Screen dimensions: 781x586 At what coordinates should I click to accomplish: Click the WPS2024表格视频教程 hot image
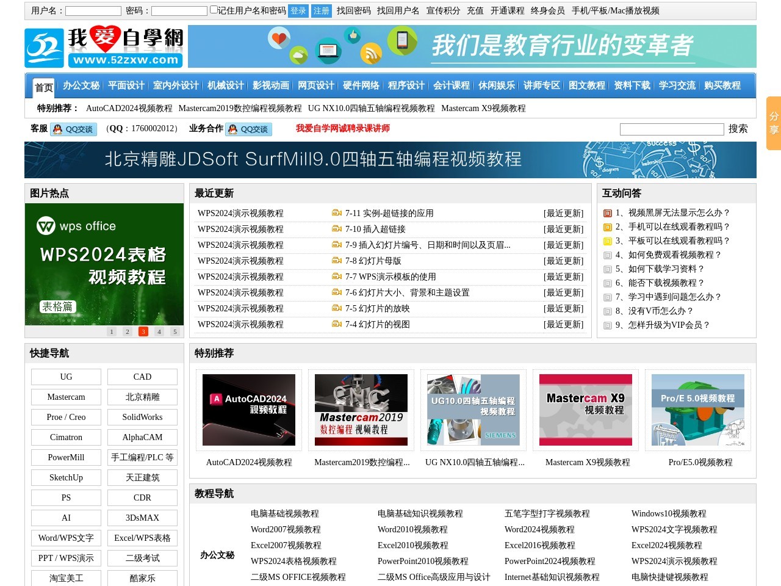tap(104, 264)
